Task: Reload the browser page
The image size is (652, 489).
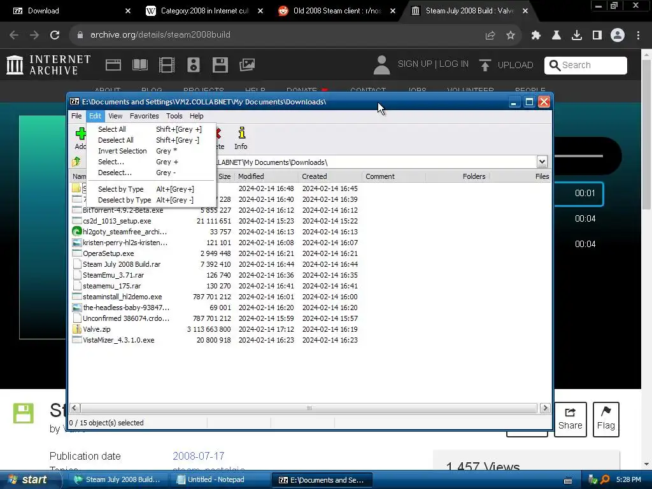Action: pyautogui.click(x=55, y=35)
